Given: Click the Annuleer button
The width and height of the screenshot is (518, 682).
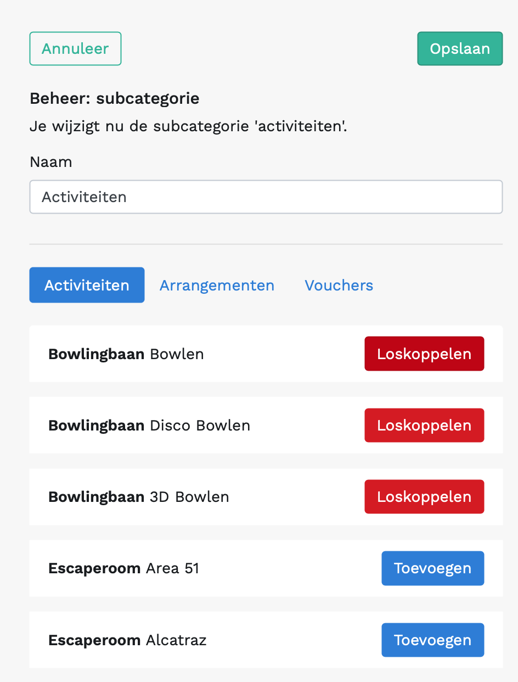Looking at the screenshot, I should [75, 49].
